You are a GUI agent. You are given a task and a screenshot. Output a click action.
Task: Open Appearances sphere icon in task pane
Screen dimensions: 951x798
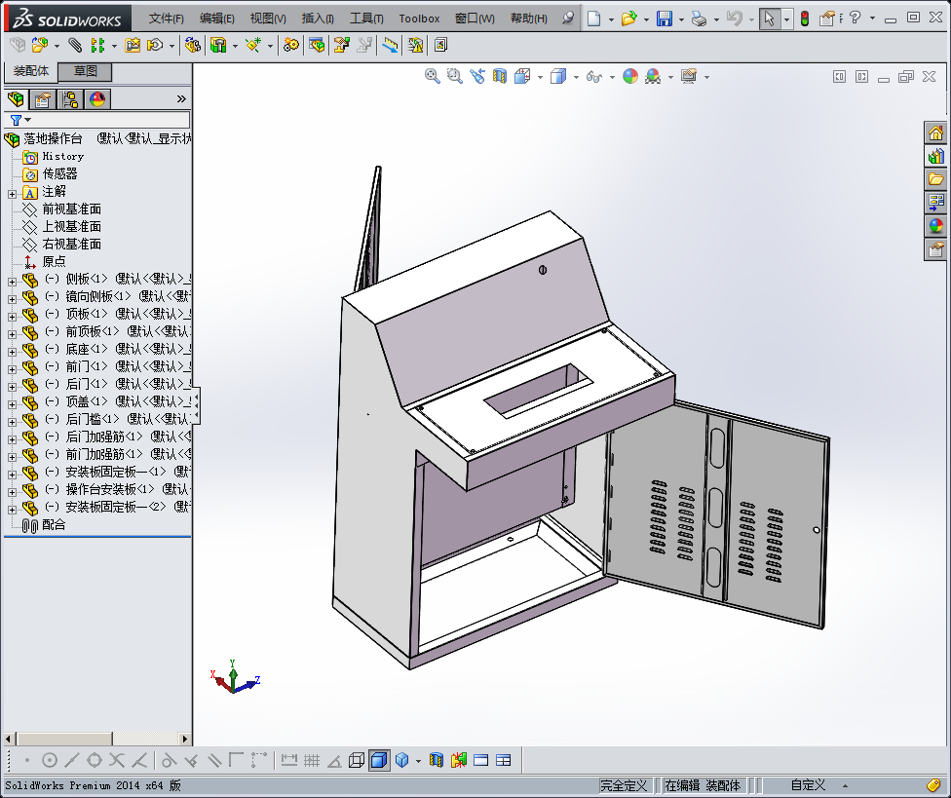[935, 226]
